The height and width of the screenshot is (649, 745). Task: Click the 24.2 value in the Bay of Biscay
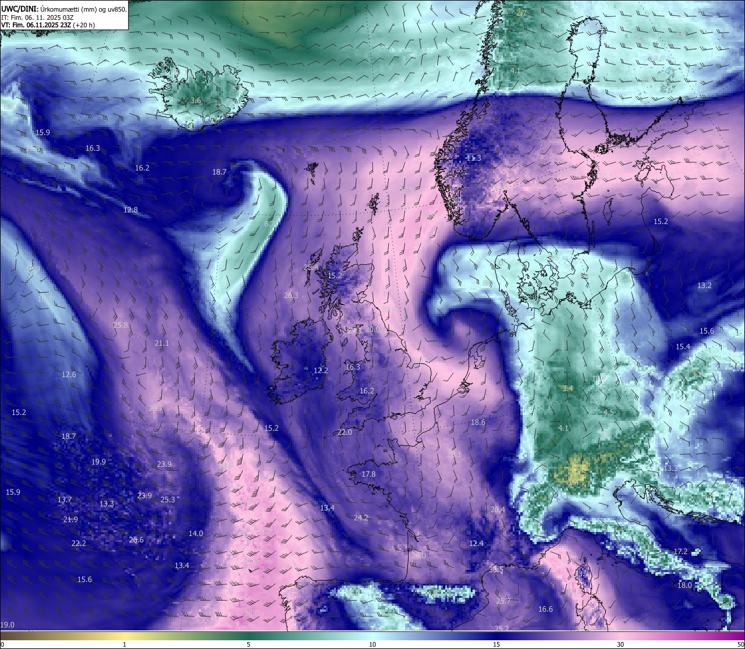pos(361,517)
